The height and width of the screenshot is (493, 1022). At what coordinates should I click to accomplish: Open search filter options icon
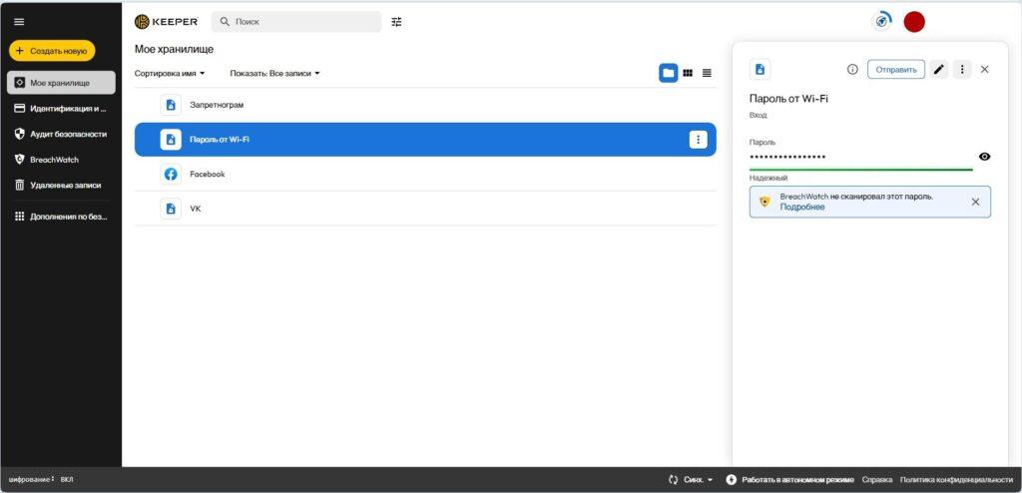pos(396,22)
